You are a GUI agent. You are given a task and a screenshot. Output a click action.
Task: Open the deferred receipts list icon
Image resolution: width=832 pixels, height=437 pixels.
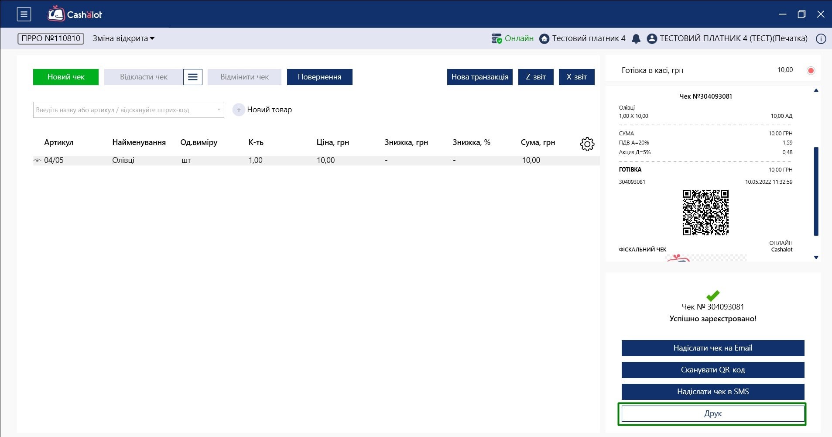tap(192, 77)
